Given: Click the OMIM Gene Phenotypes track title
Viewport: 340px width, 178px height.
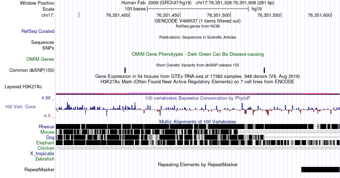Looking at the screenshot, I should pyautogui.click(x=198, y=54).
